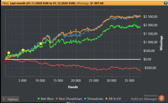Toggle the Net Won legend entry
Viewport: 168px width, 103px height.
[x=46, y=99]
